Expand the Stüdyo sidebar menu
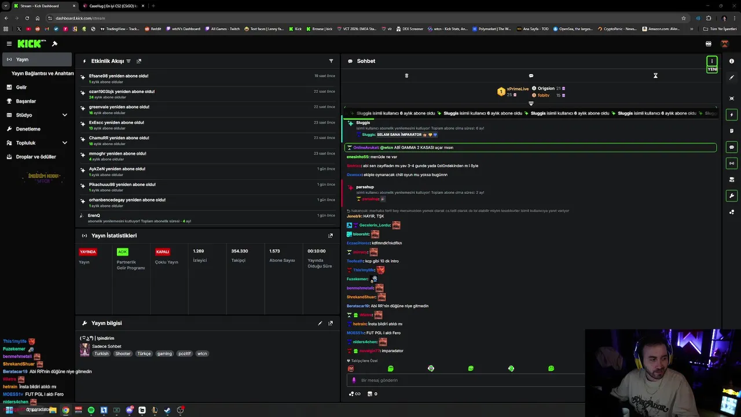 (37, 115)
